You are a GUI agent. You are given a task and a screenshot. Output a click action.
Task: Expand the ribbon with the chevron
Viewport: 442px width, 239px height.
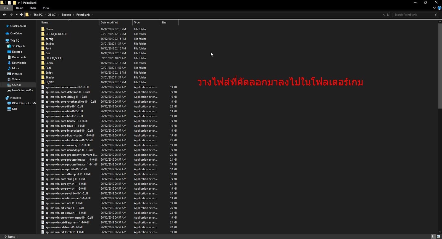point(434,8)
